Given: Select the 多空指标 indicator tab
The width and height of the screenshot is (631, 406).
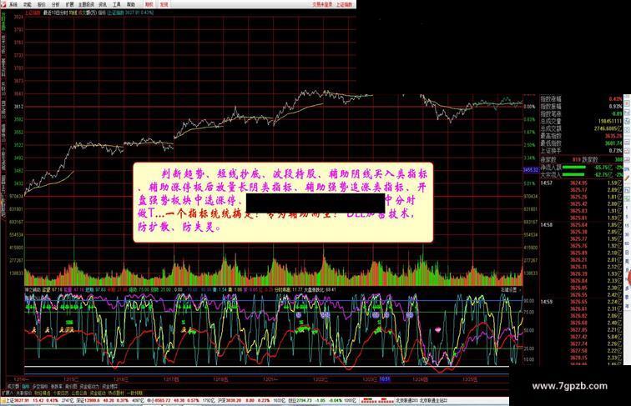Looking at the screenshot, I should point(40,386).
